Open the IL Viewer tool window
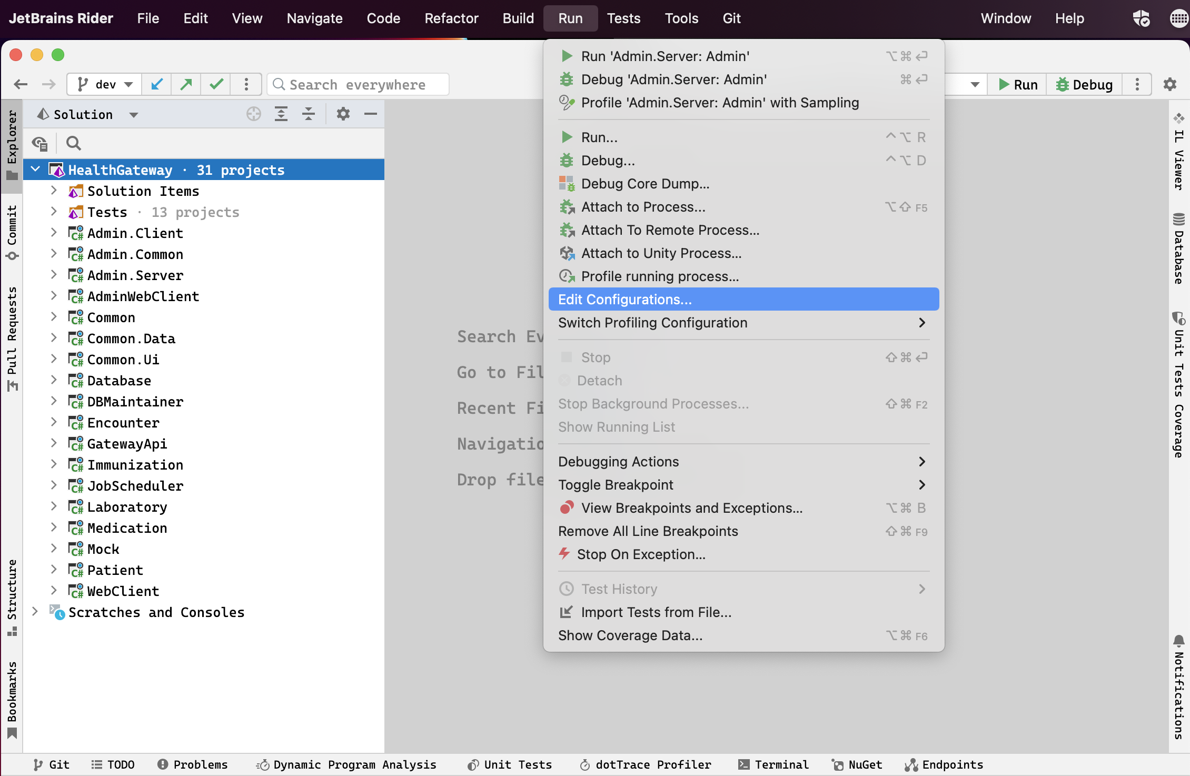 pos(1179,151)
